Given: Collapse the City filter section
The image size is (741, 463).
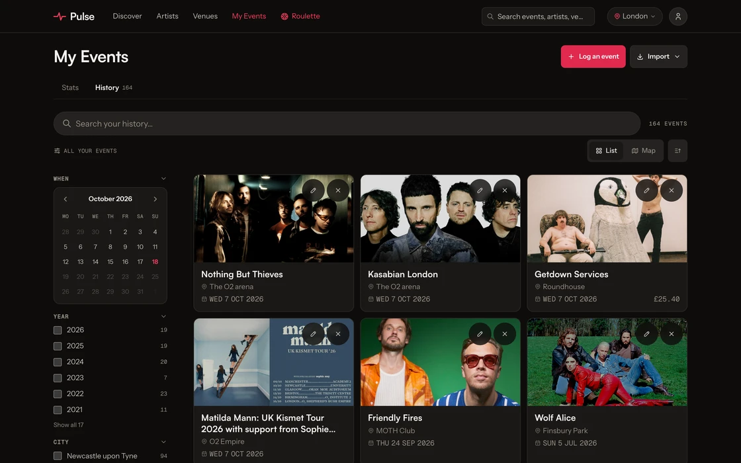Looking at the screenshot, I should 163,442.
